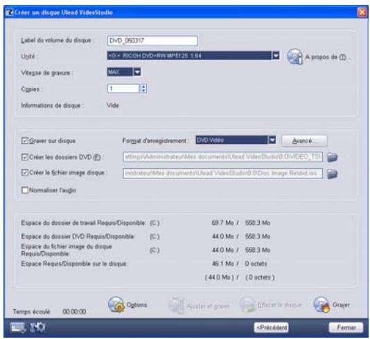Viewport: 370px width, 339px height.
Task: Toggle Créer les dossiers DVD checkbox
Action: coord(24,157)
